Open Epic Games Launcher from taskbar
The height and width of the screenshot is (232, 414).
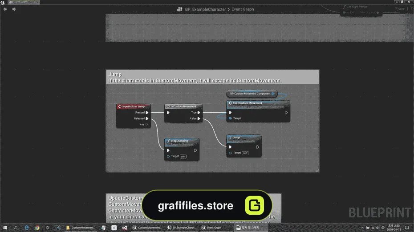pyautogui.click(x=48, y=228)
